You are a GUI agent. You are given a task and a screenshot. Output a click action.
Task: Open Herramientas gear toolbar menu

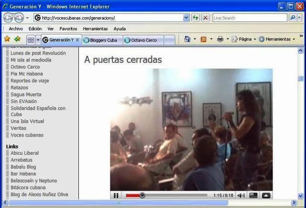[x=277, y=39]
